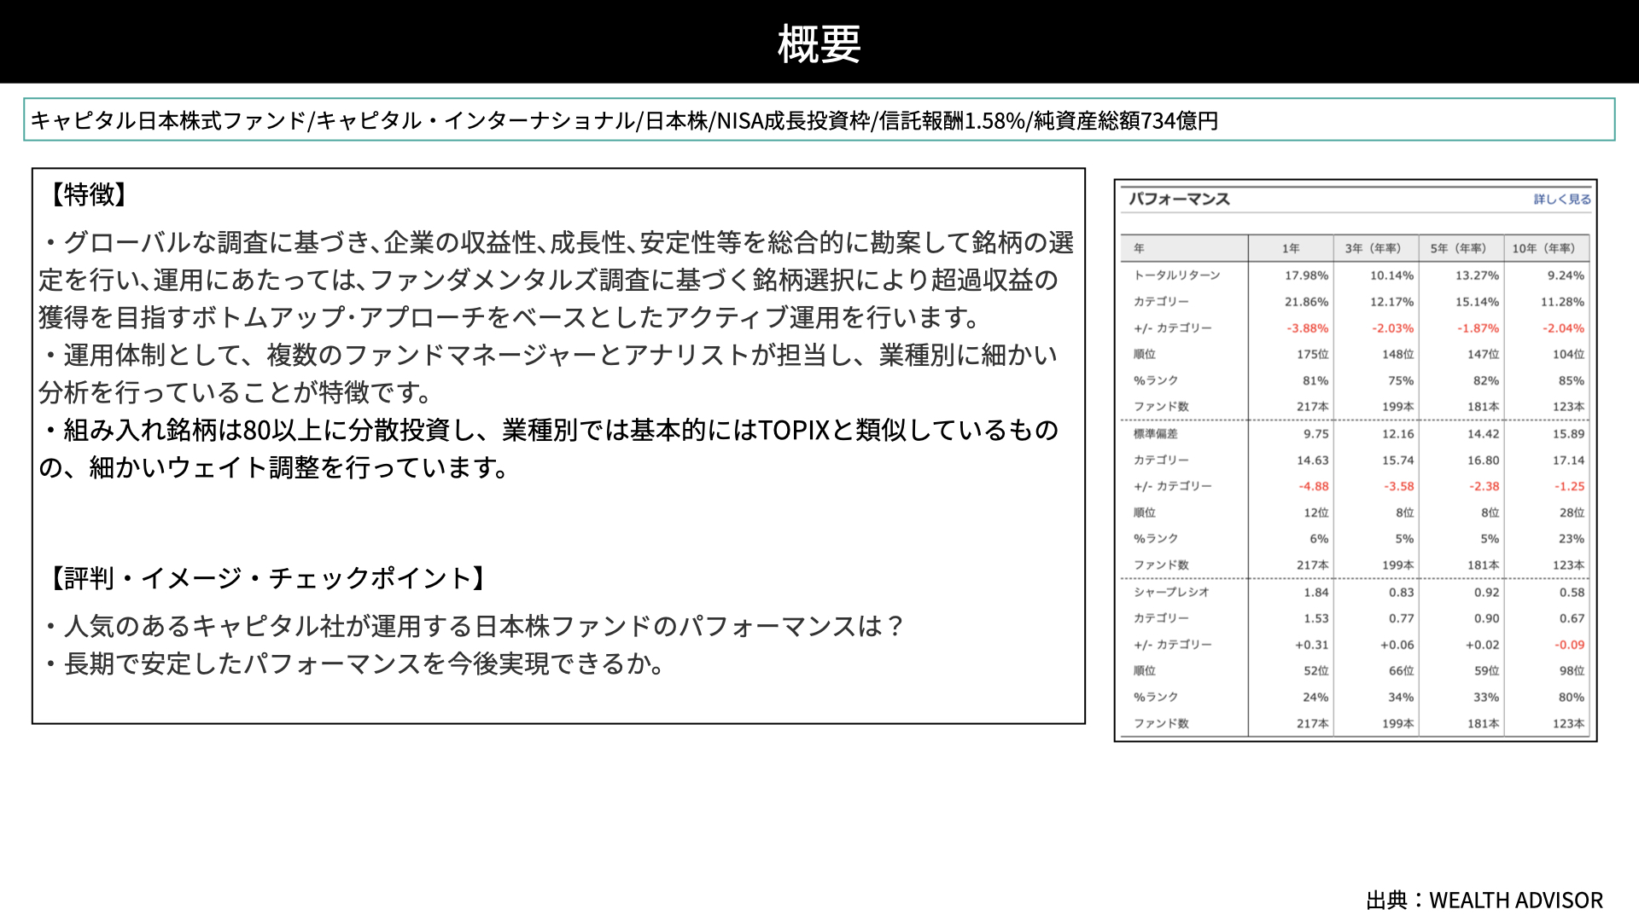Click the 85% rank percentage cell
The height and width of the screenshot is (921, 1639).
(1572, 380)
